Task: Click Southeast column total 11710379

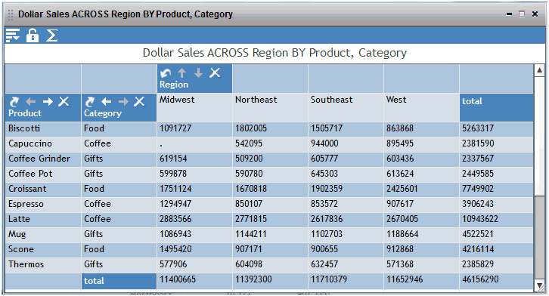Action: (x=329, y=279)
